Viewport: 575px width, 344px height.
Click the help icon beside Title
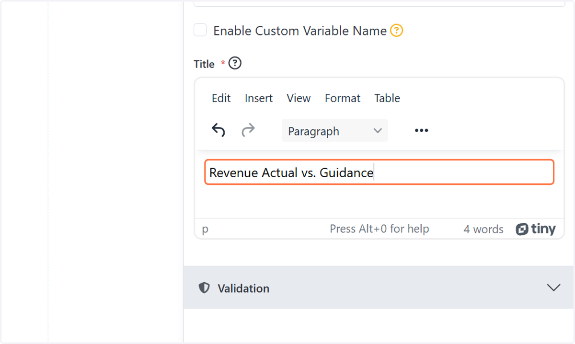(235, 63)
